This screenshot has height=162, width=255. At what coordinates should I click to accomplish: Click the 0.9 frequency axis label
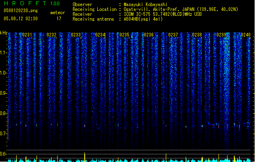pyautogui.click(x=3, y=93)
